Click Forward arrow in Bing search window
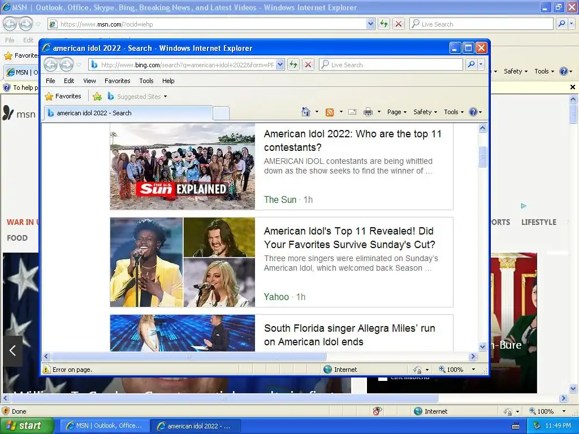579x434 pixels. (x=67, y=64)
